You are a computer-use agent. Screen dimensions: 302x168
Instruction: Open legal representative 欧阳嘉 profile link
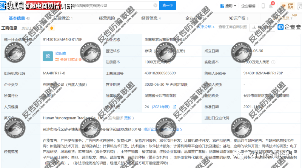click(61, 53)
